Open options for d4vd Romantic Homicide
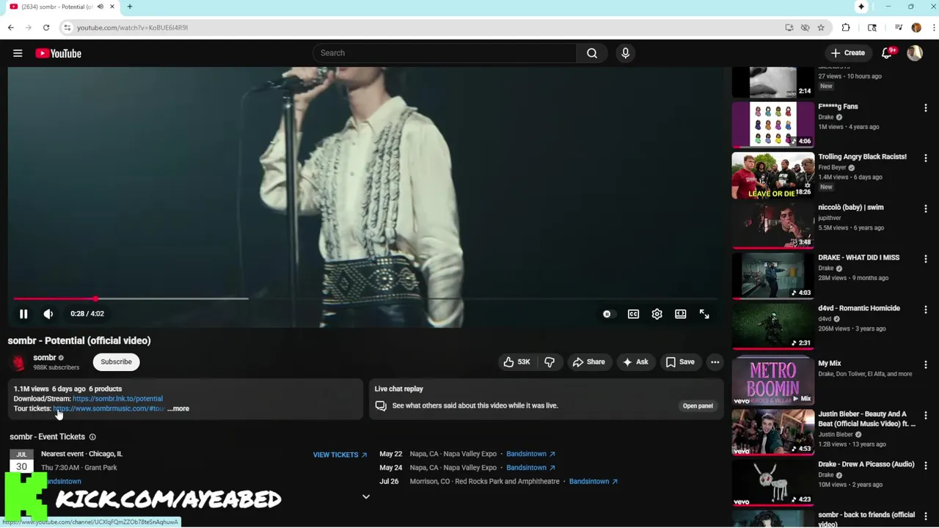 click(925, 309)
